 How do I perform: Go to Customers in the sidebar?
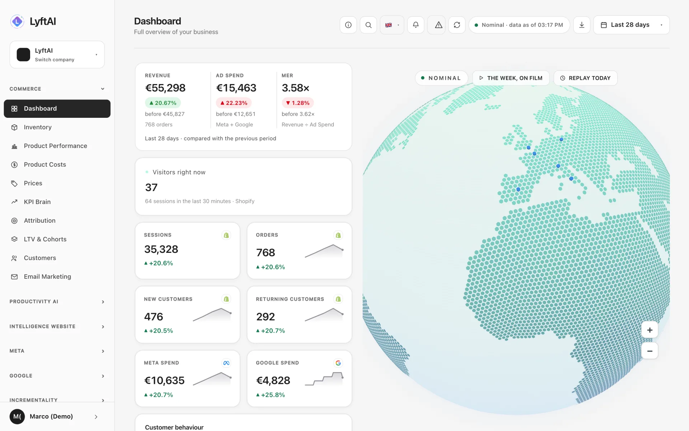point(57,258)
